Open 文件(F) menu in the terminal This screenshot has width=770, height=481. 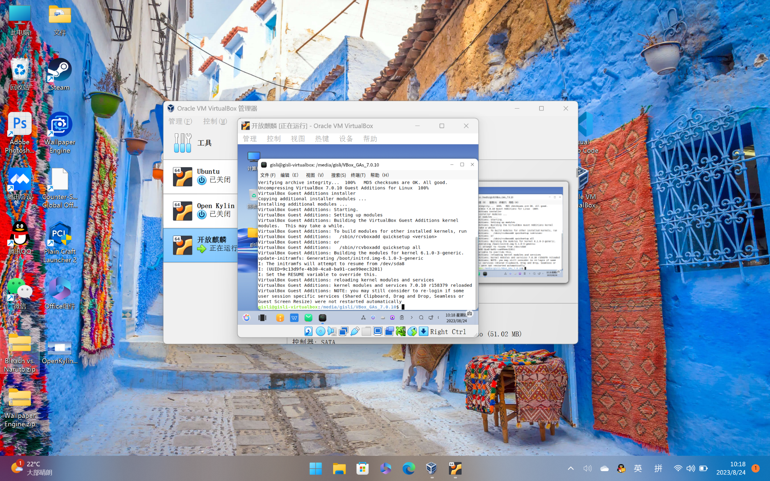tap(268, 175)
